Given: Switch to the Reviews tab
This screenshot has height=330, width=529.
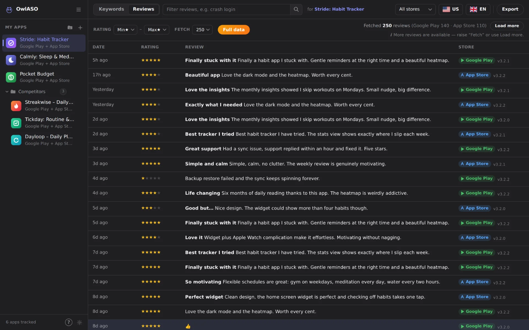Looking at the screenshot, I should coord(144,9).
